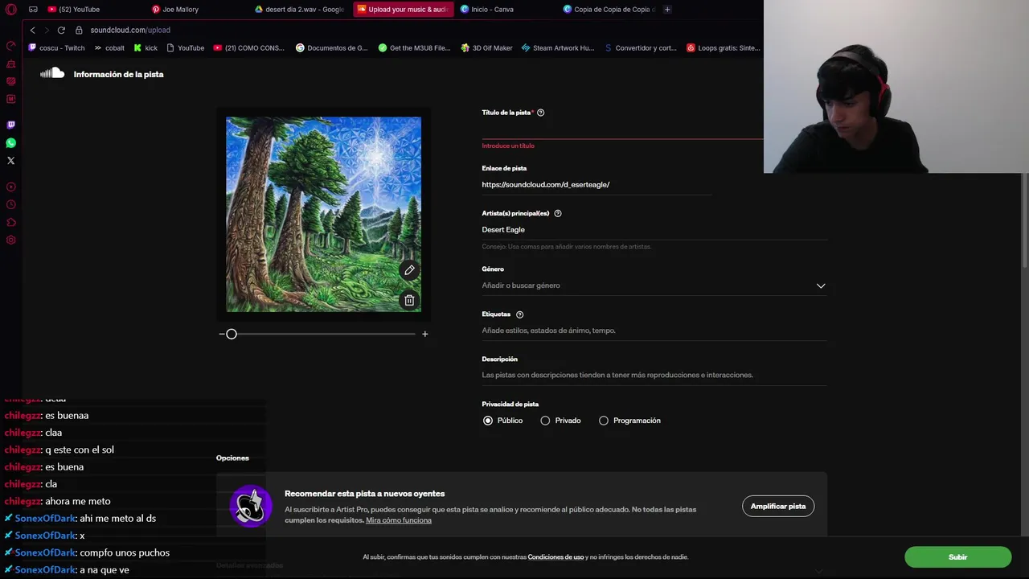Open the Mira cómo funciona link
This screenshot has width=1029, height=579.
(x=399, y=520)
